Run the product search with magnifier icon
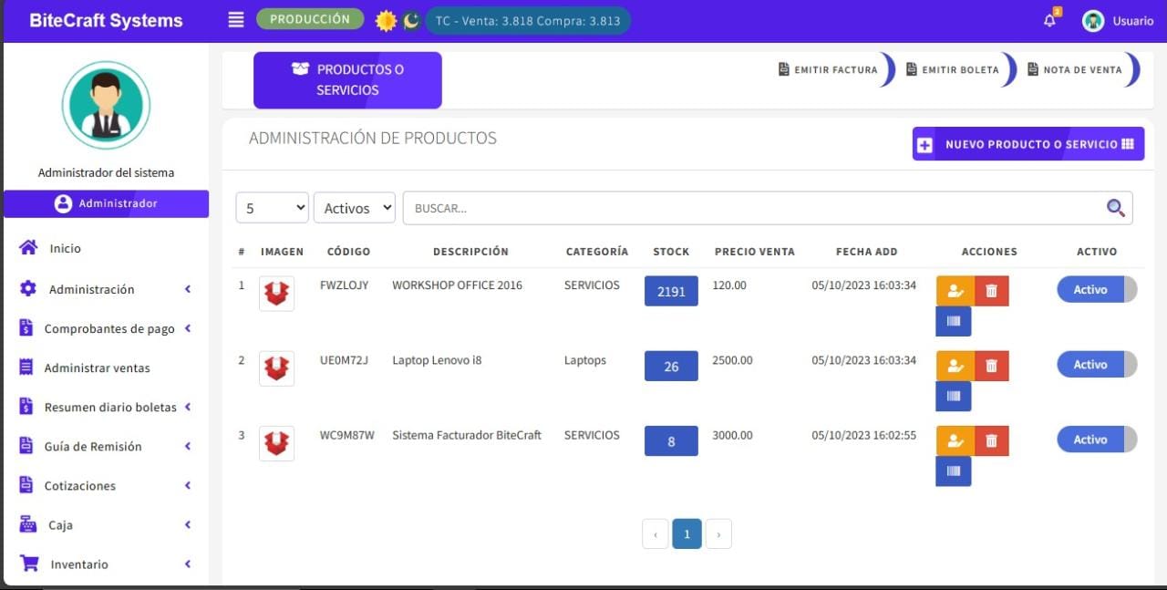1167x590 pixels. coord(1115,208)
